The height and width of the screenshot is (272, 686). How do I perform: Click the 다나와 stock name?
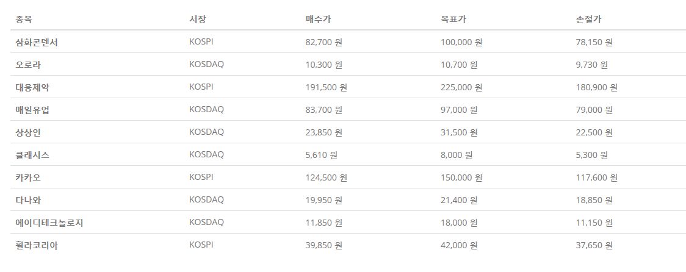click(28, 200)
